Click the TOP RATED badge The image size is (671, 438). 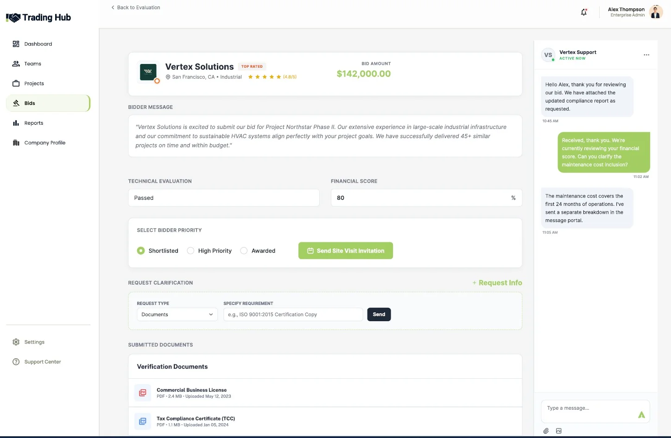252,66
